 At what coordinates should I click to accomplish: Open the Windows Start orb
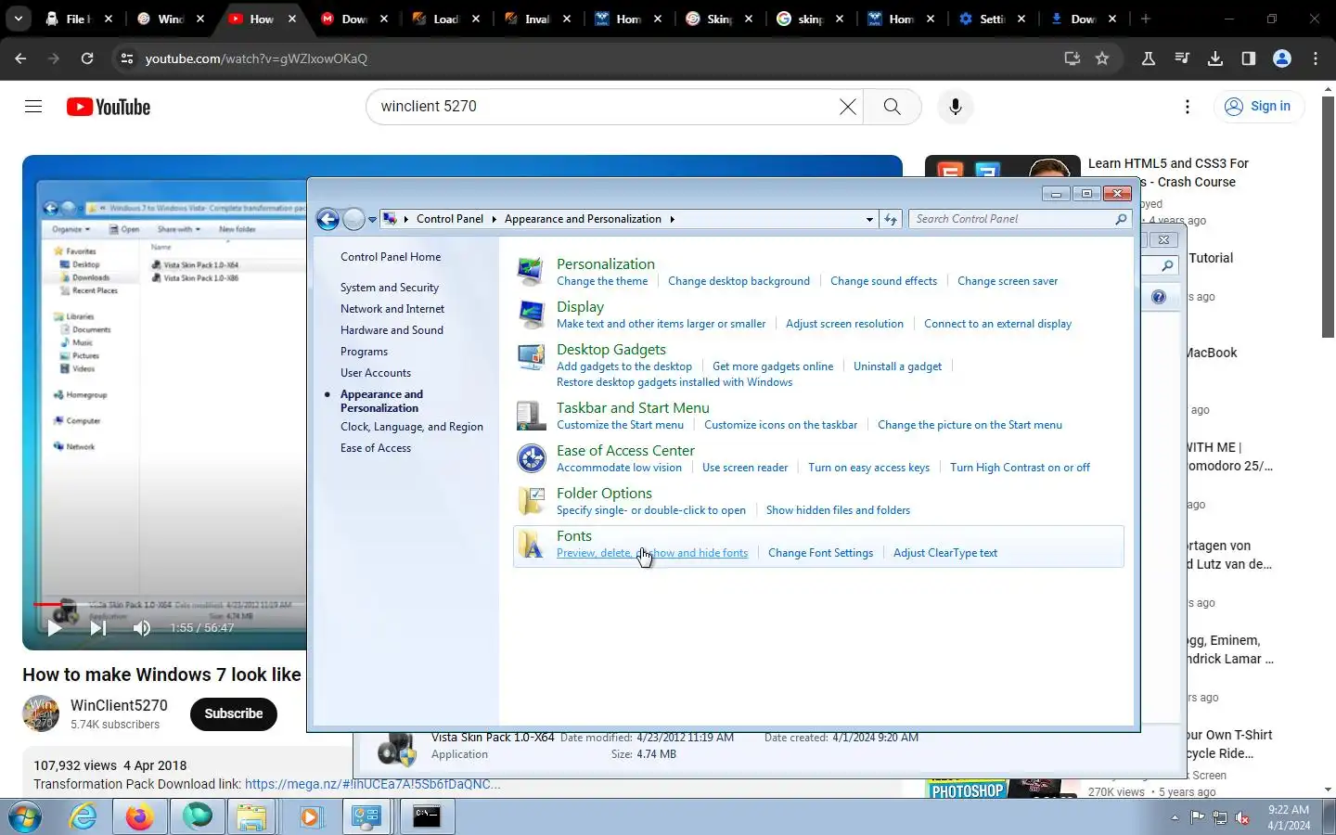(x=24, y=817)
